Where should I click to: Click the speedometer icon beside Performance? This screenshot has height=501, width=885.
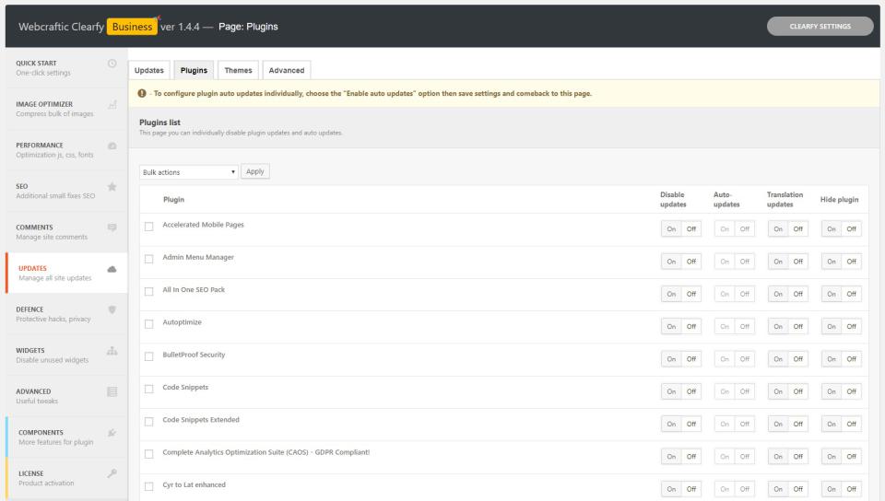pos(112,146)
